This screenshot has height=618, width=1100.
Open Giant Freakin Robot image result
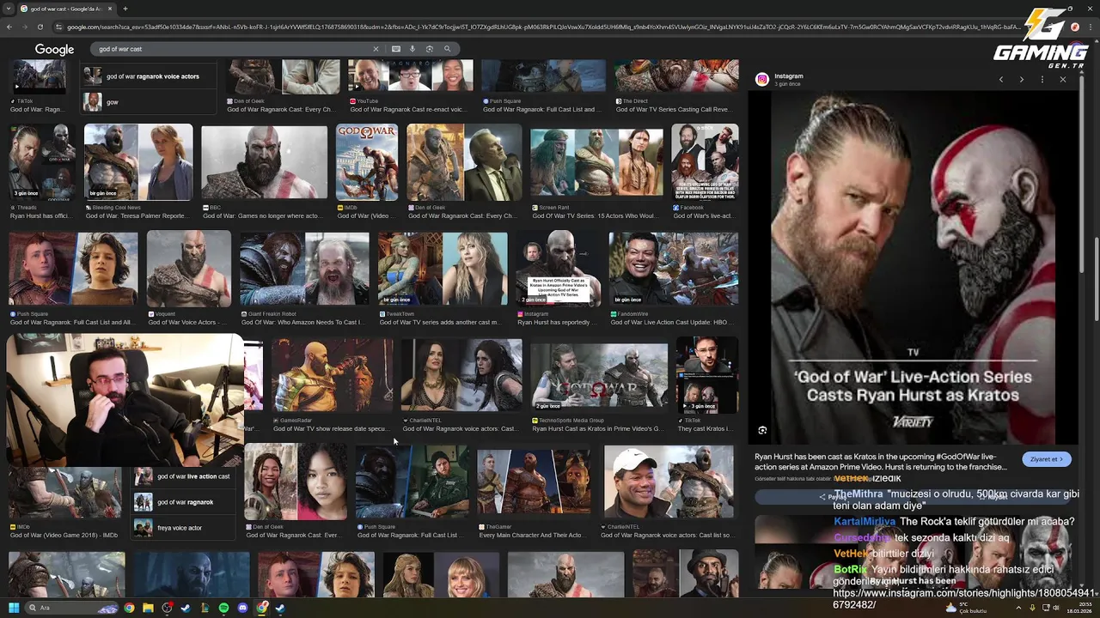tap(304, 269)
